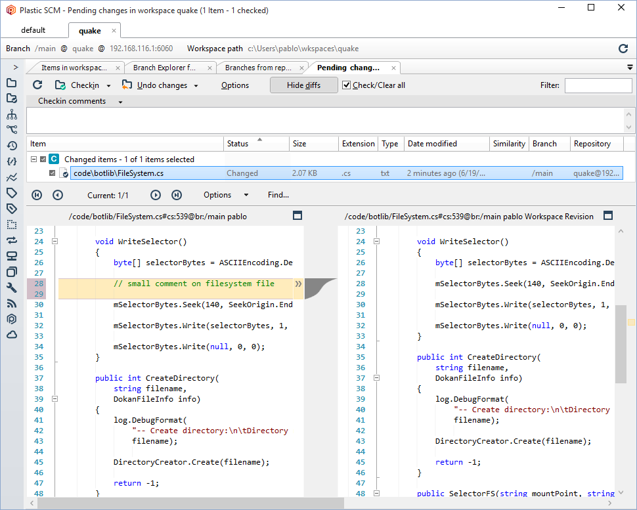Click the Checkin button
Screen dimensions: 637x510
click(x=77, y=85)
